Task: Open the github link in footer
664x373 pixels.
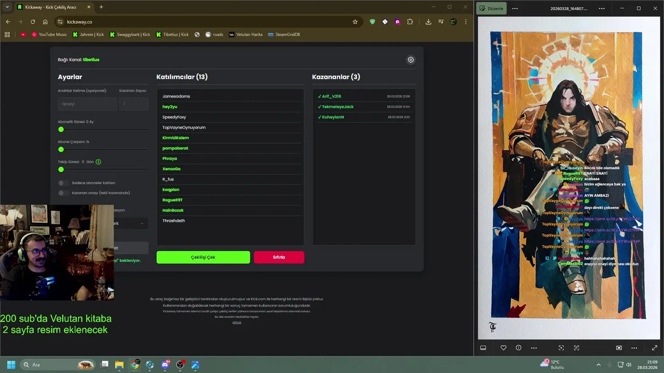Action: click(237, 322)
